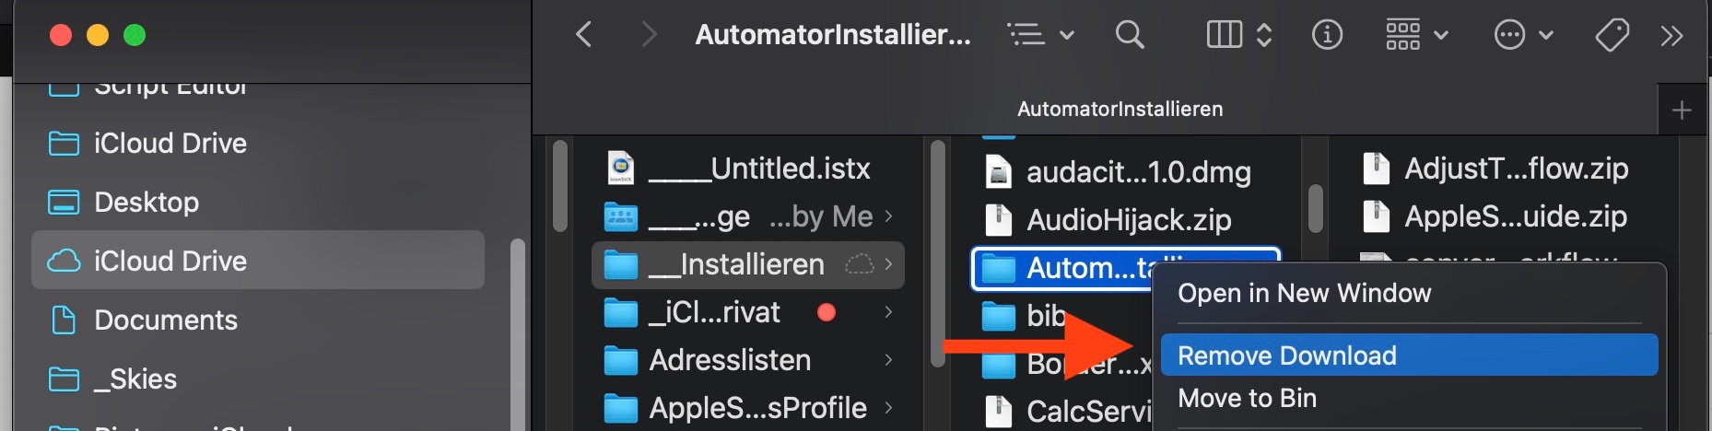The image size is (1712, 431).
Task: Click the column view icon
Action: (x=1225, y=35)
